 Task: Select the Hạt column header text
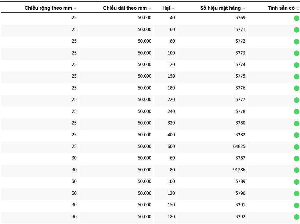pyautogui.click(x=166, y=8)
